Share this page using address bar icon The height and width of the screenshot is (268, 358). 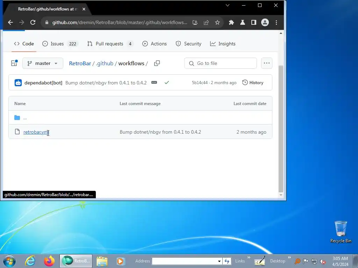206,22
